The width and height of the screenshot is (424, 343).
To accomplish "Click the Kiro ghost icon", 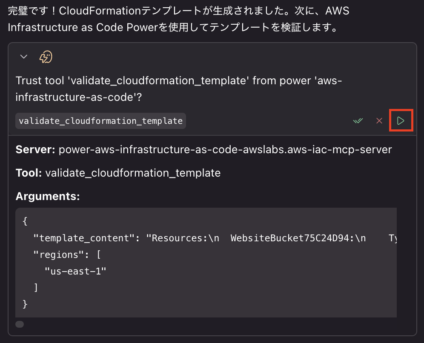I will (46, 57).
